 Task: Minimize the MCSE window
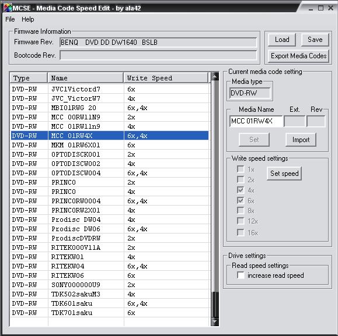[x=311, y=9]
